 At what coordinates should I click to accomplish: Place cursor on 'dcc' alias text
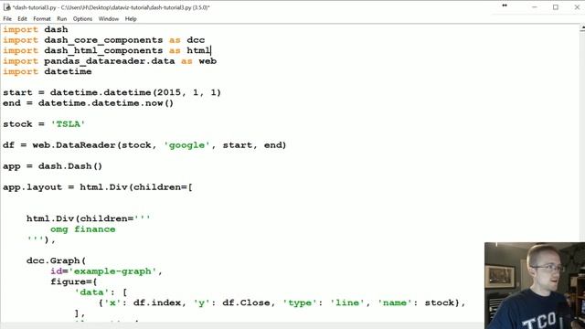[196, 40]
